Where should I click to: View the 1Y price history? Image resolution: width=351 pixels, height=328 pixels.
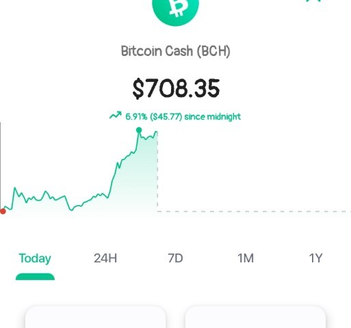[315, 258]
